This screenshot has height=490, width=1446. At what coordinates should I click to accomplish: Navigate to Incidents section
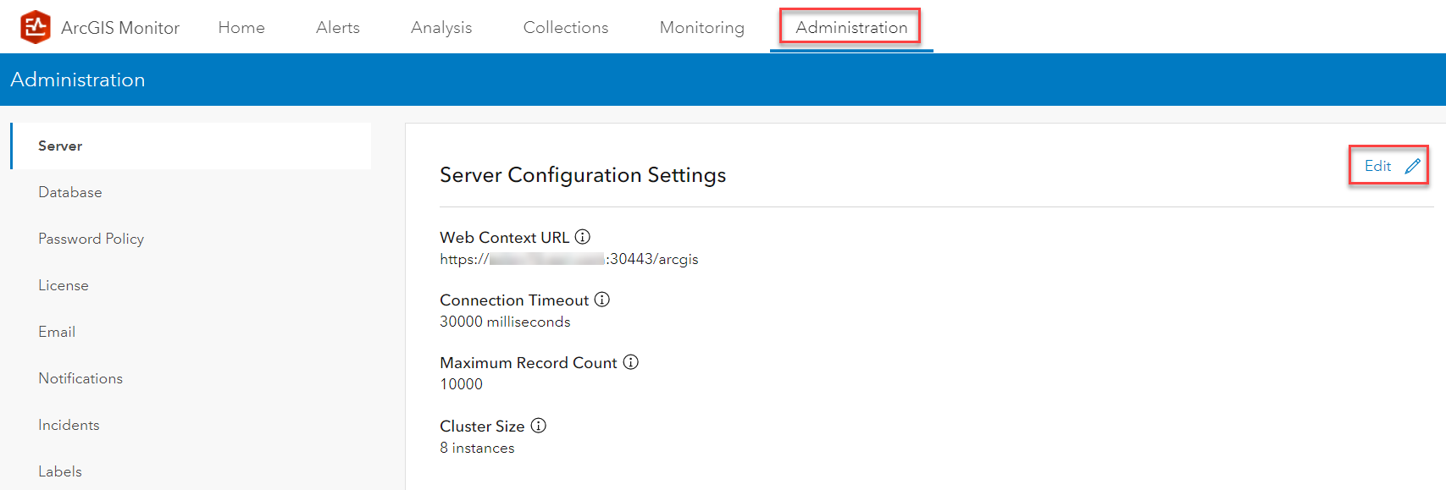[69, 425]
